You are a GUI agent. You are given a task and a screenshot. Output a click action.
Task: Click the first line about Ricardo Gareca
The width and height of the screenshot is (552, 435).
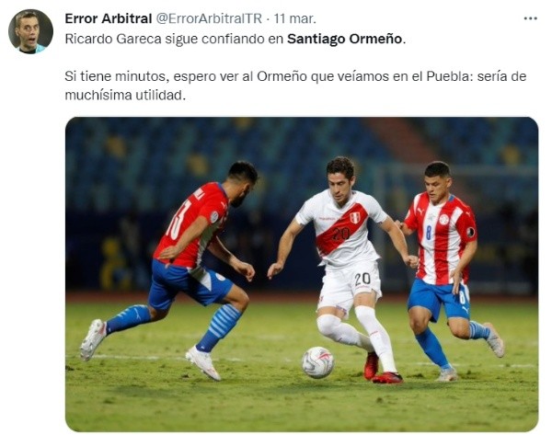pyautogui.click(x=236, y=39)
